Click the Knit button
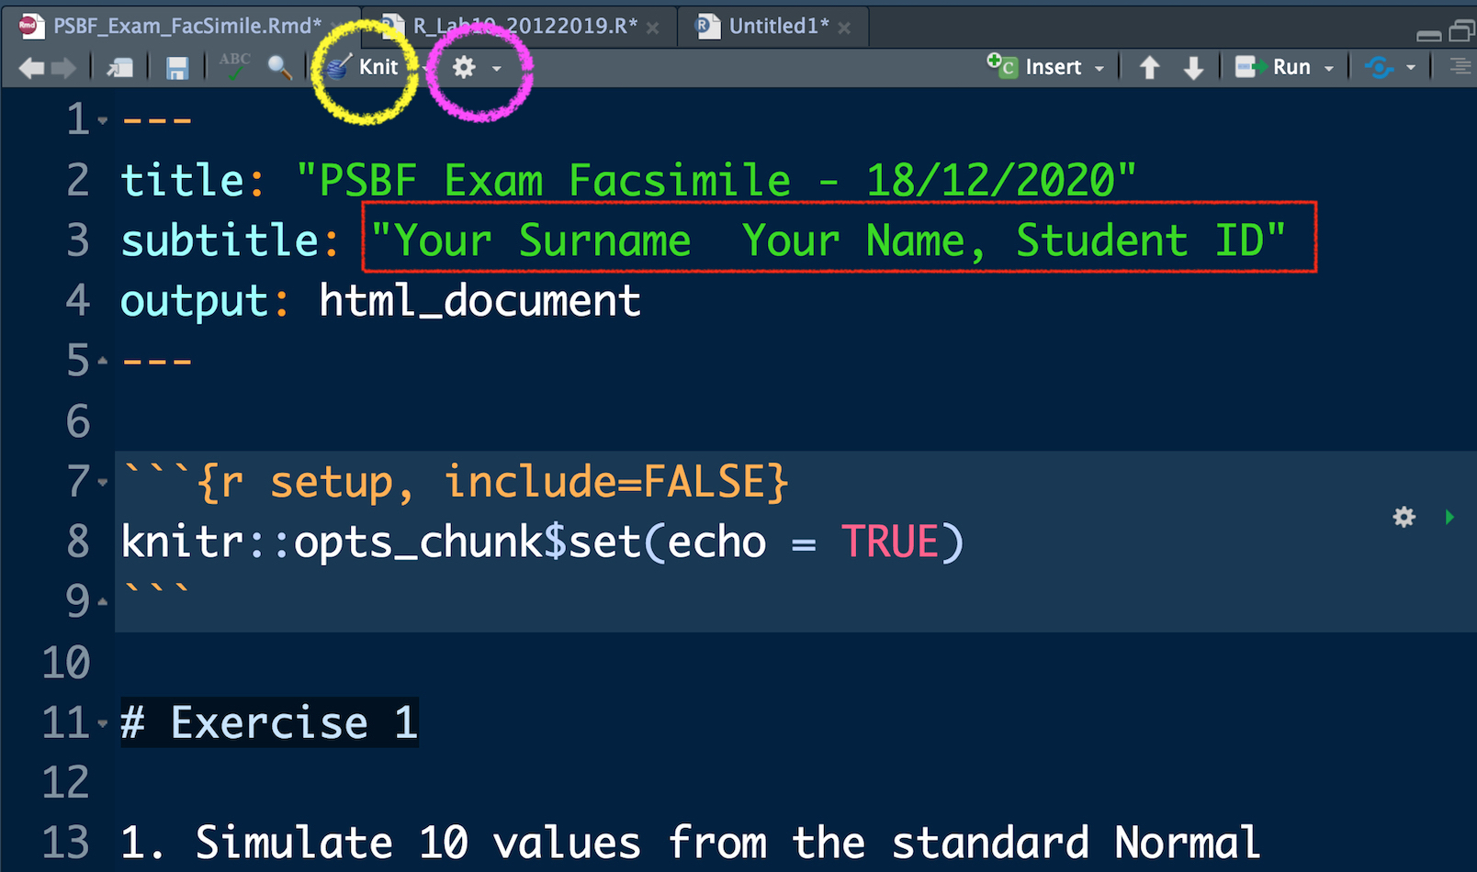The image size is (1477, 872). click(366, 67)
